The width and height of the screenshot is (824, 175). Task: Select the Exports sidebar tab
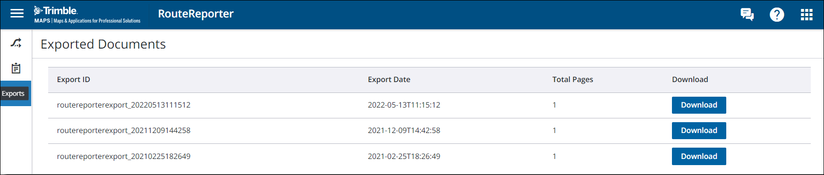tap(16, 93)
